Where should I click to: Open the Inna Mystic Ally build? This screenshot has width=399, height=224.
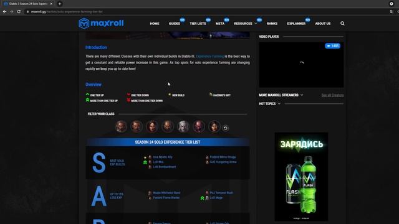tap(163, 157)
